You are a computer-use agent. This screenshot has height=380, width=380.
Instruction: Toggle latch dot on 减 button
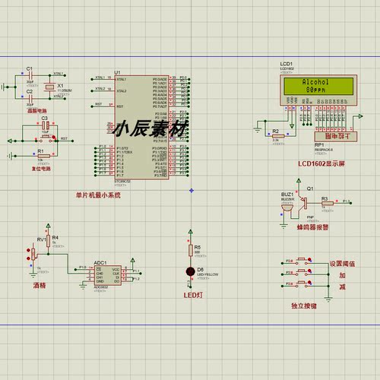[309, 283]
